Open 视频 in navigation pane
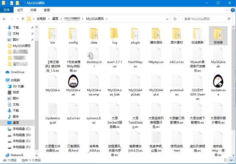Image resolution: width=236 pixels, height=164 pixels. [14, 92]
